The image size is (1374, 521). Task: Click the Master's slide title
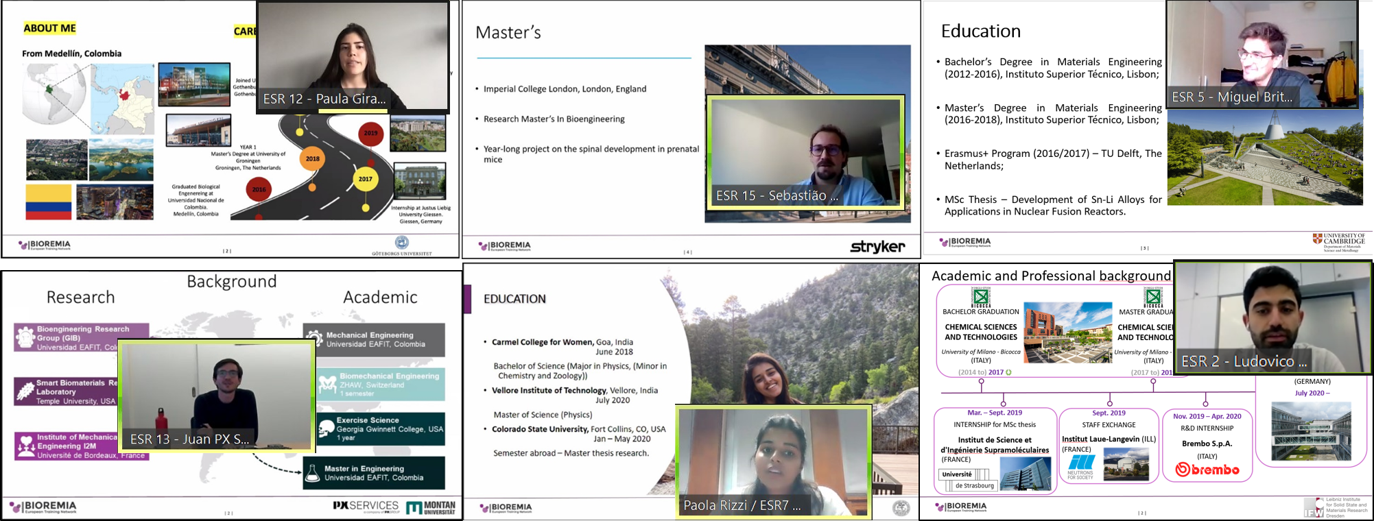point(508,32)
